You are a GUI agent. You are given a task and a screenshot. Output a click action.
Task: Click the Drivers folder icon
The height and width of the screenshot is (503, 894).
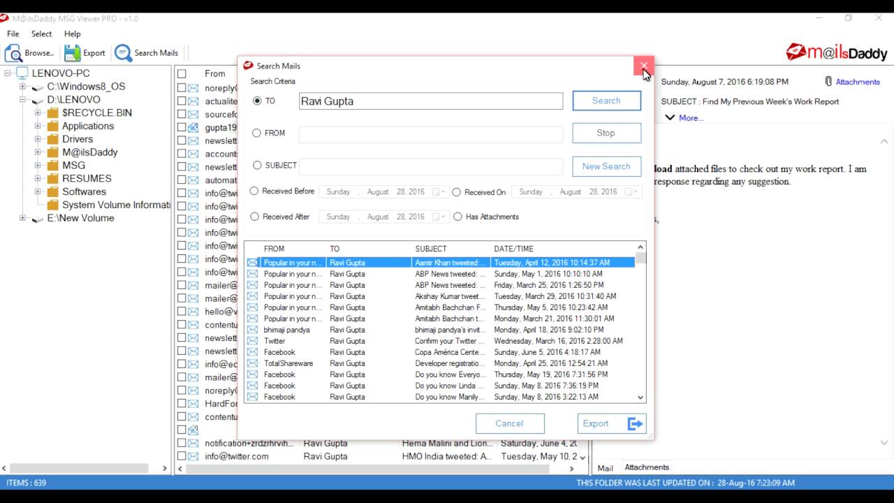click(52, 140)
